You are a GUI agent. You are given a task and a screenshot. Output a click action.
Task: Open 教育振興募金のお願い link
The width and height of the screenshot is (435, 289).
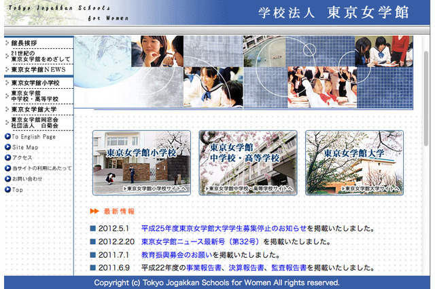[177, 255]
